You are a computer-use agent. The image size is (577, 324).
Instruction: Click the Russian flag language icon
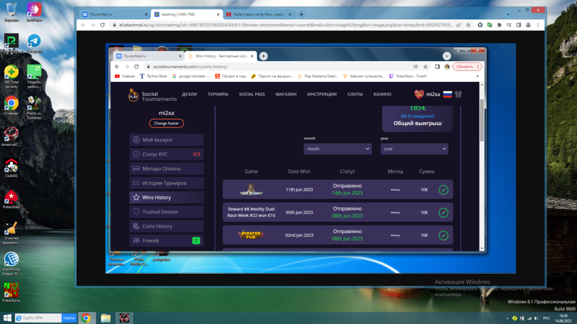(447, 94)
